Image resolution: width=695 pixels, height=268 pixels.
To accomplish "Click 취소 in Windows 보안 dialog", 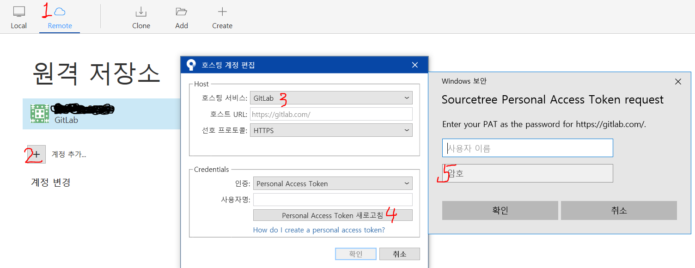I will [619, 210].
